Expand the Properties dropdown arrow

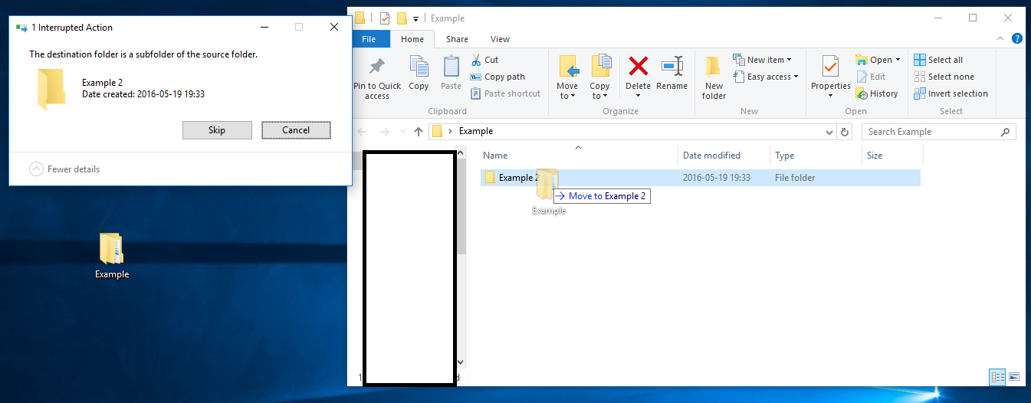coord(830,96)
